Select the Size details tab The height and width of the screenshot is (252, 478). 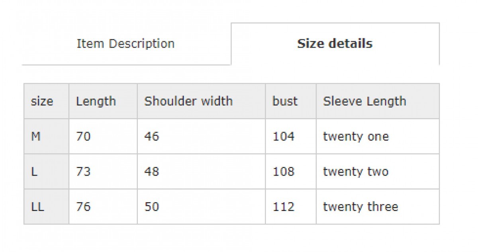335,43
